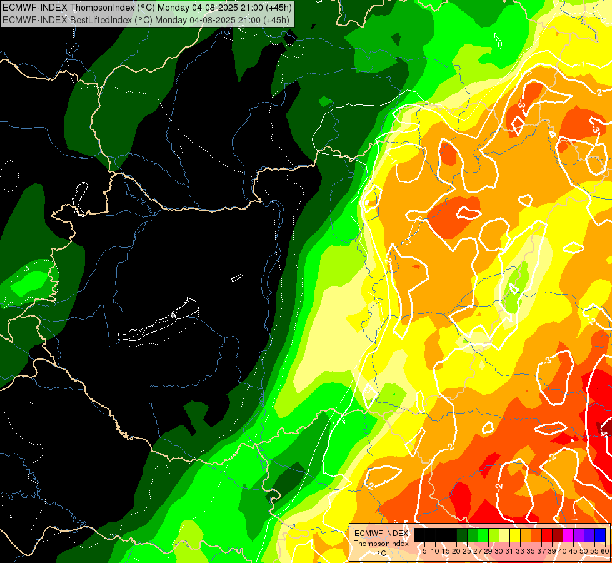This screenshot has width=612, height=563.
Task: Select the medium green legend swatch for 25-27
Action: click(473, 535)
